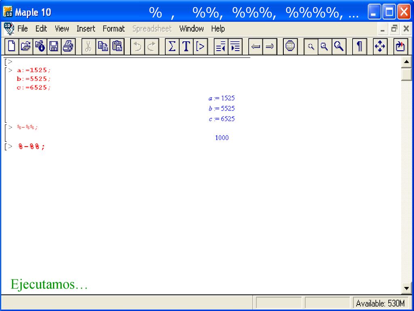The image size is (414, 311).
Task: Close the inner worksheet with the X
Action: [x=406, y=29]
